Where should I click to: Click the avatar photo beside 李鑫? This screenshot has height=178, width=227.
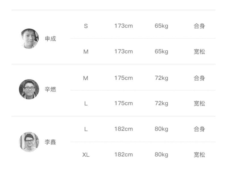pyautogui.click(x=29, y=142)
